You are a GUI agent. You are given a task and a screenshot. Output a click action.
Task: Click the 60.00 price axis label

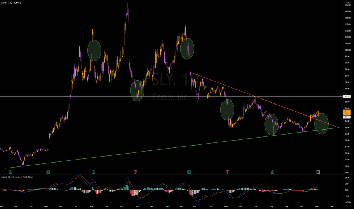(348, 102)
